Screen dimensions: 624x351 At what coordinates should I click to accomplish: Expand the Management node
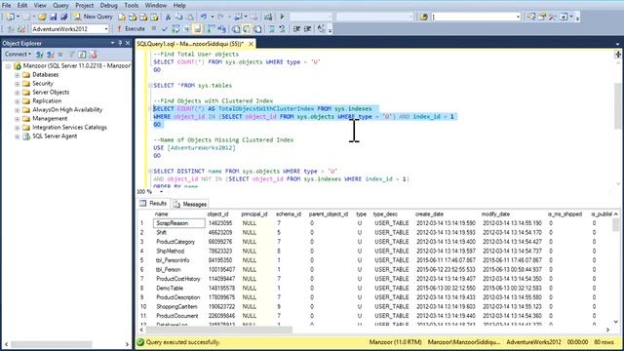pos(18,119)
